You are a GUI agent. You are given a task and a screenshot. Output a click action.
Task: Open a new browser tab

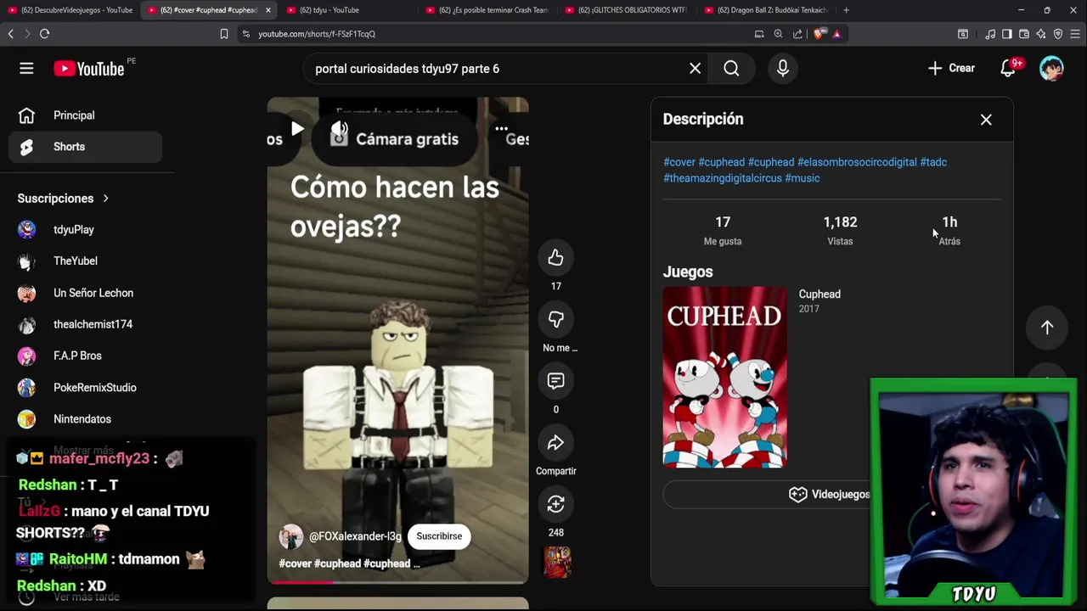click(x=846, y=10)
